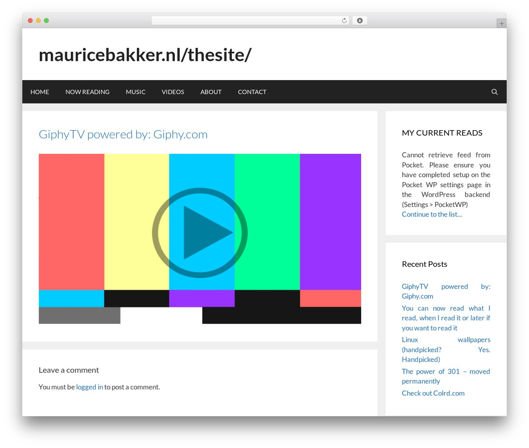
Task: Open the site search magnifier icon
Action: 494,92
